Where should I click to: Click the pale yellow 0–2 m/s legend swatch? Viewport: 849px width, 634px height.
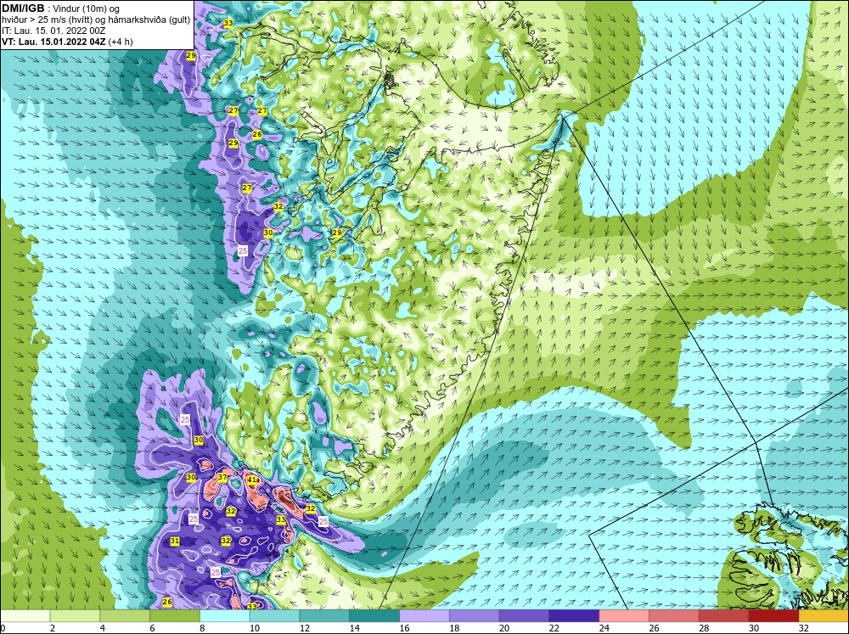(25, 616)
